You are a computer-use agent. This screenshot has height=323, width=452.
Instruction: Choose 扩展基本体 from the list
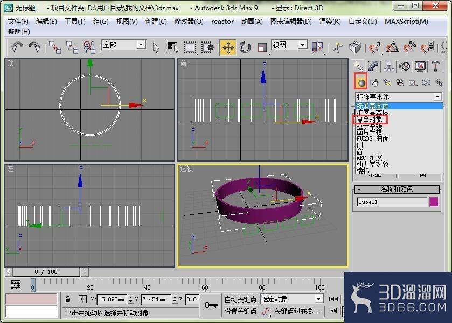pyautogui.click(x=372, y=112)
